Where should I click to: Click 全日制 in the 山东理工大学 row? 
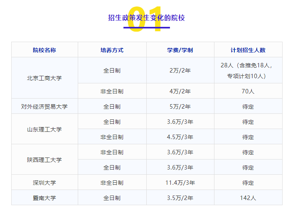(112, 122)
